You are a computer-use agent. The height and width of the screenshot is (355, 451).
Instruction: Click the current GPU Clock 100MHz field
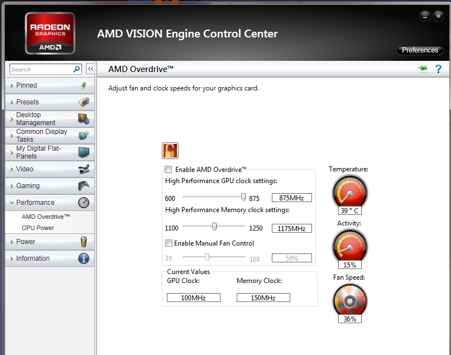point(194,298)
